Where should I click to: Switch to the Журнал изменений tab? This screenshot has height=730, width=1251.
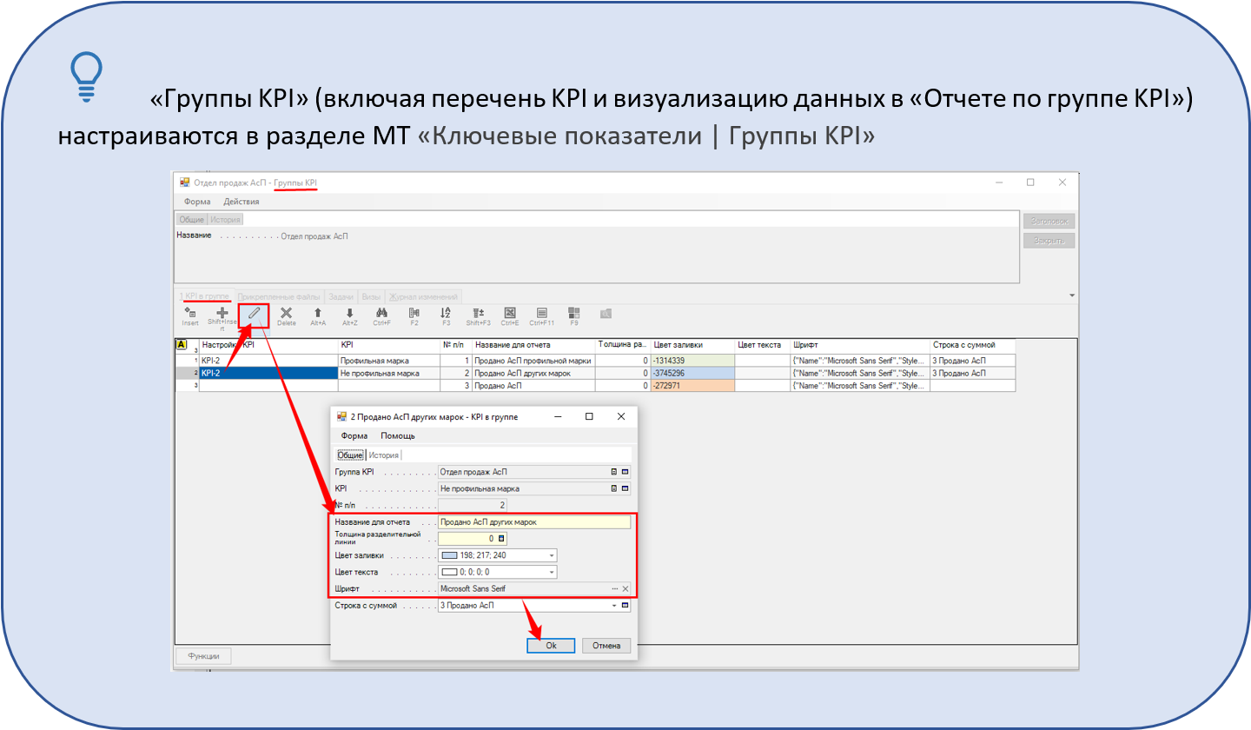425,296
